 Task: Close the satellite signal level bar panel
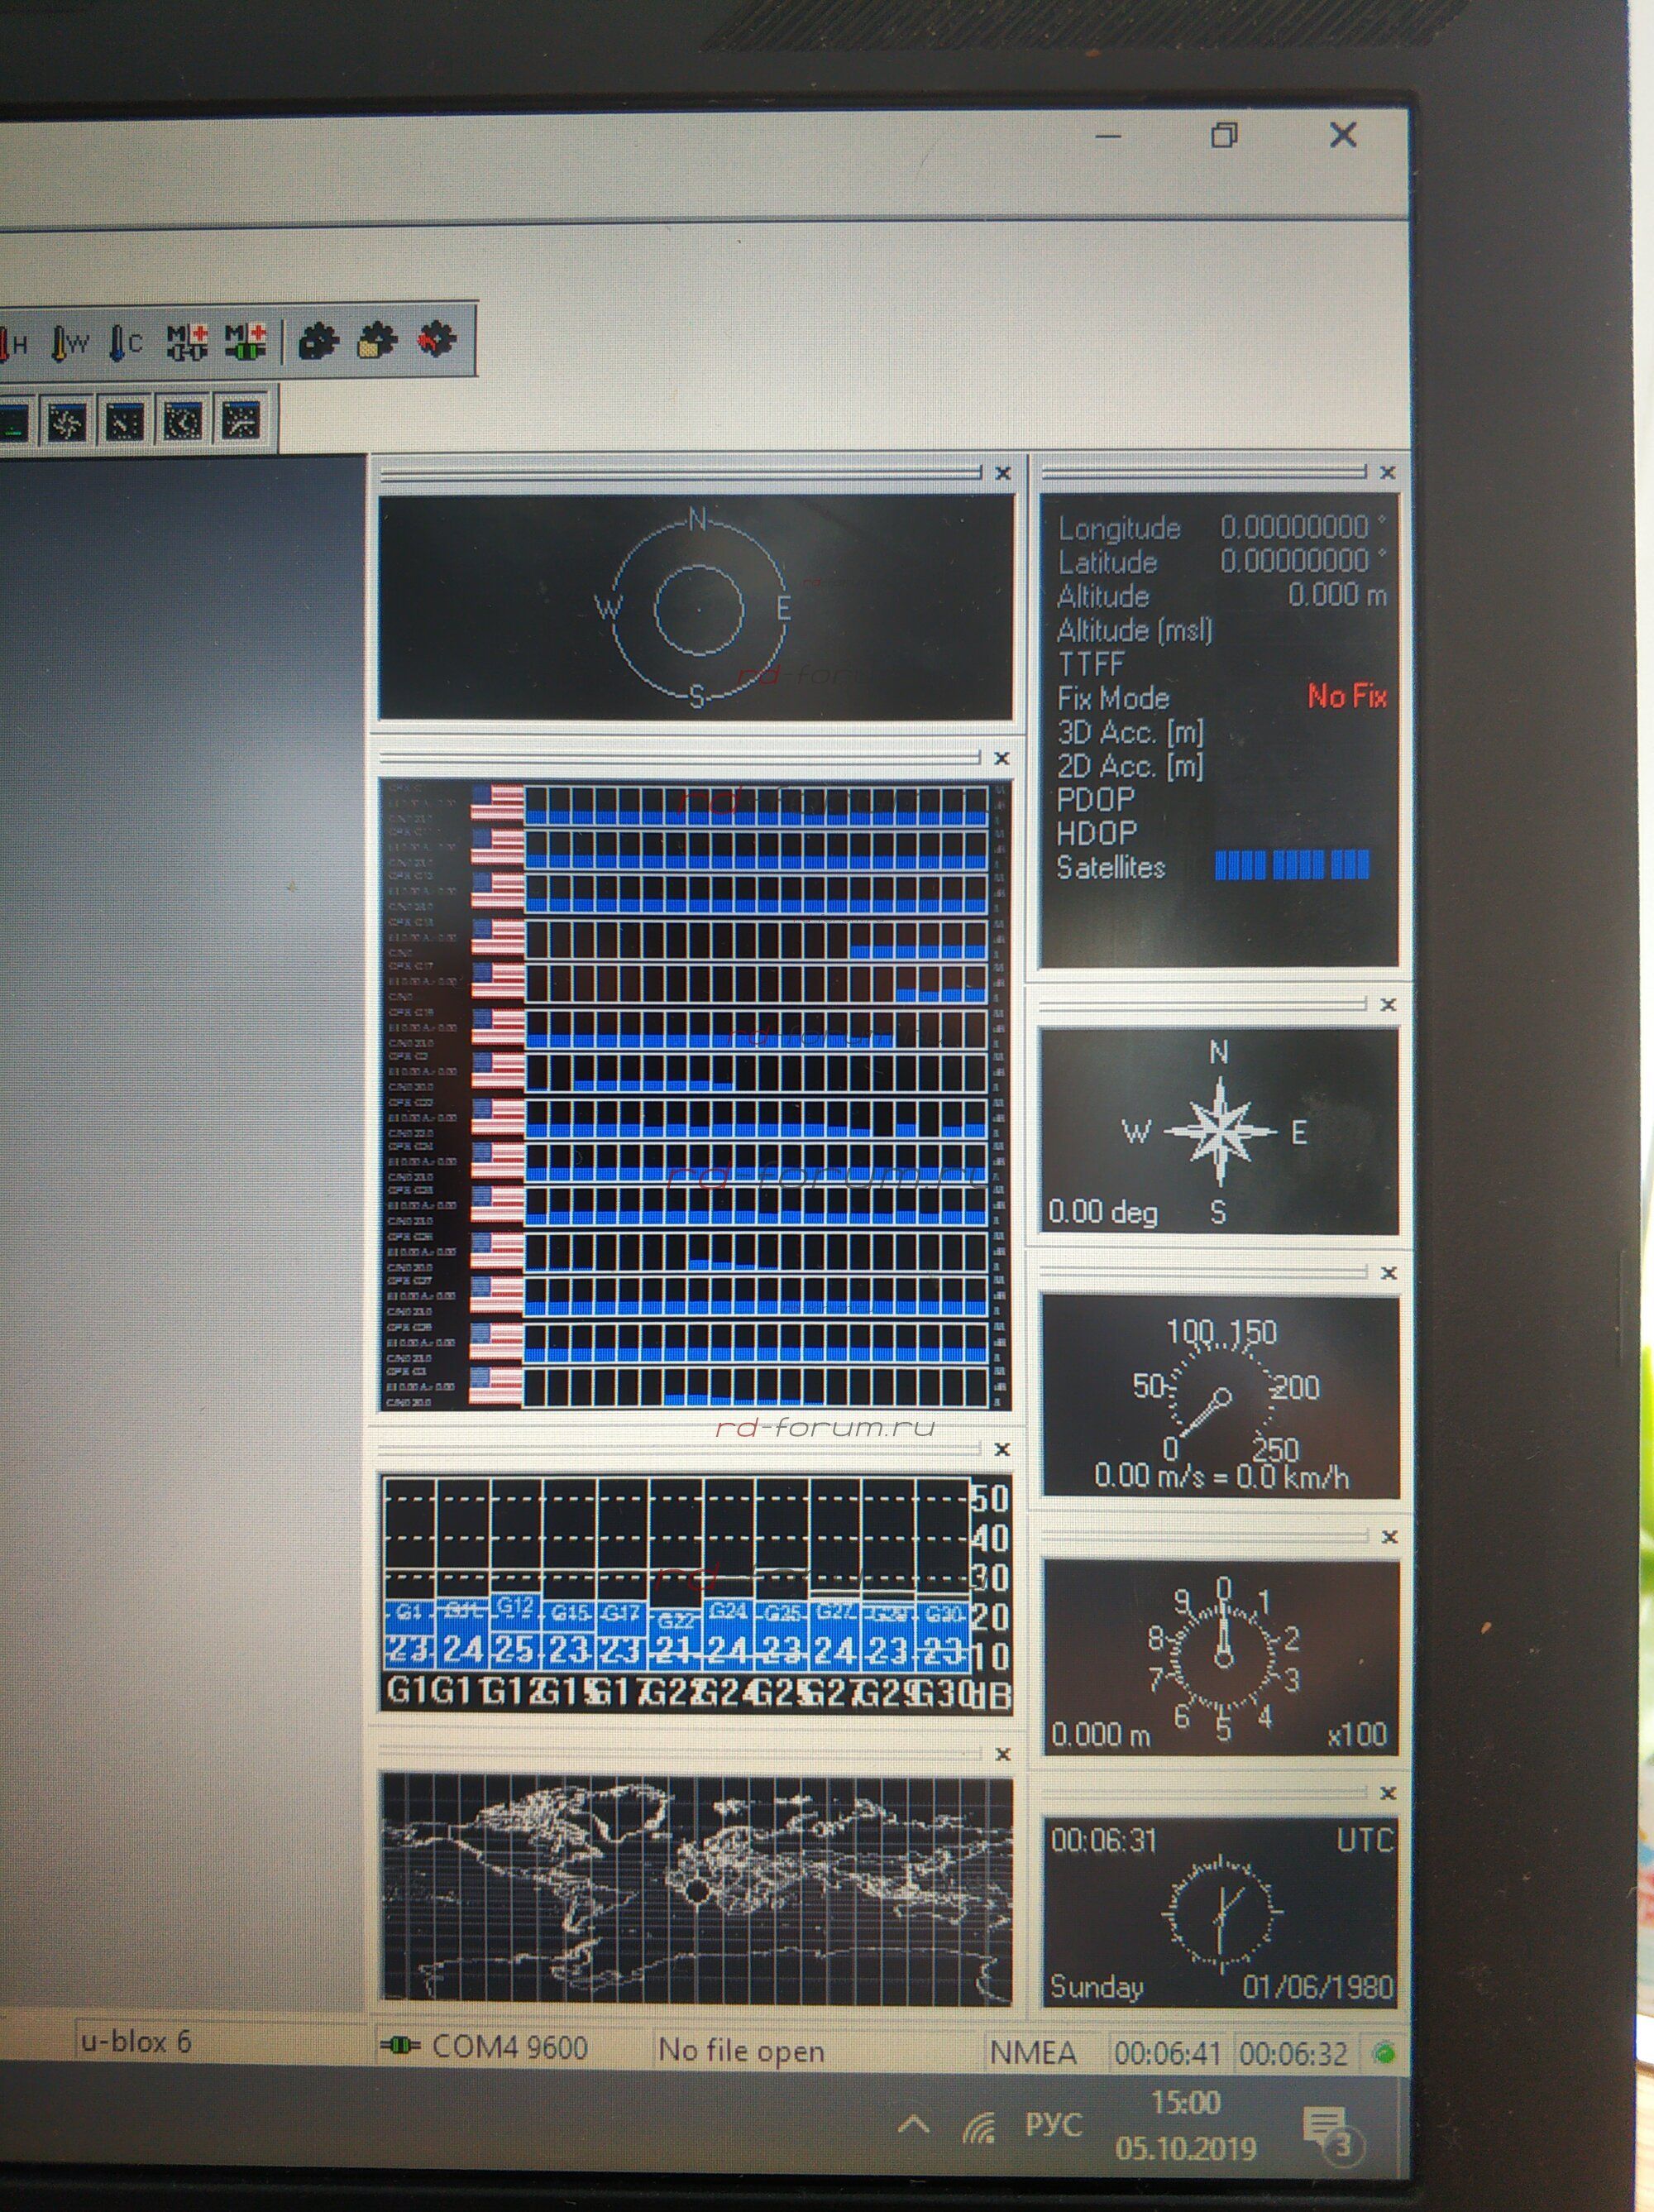tap(1002, 1449)
